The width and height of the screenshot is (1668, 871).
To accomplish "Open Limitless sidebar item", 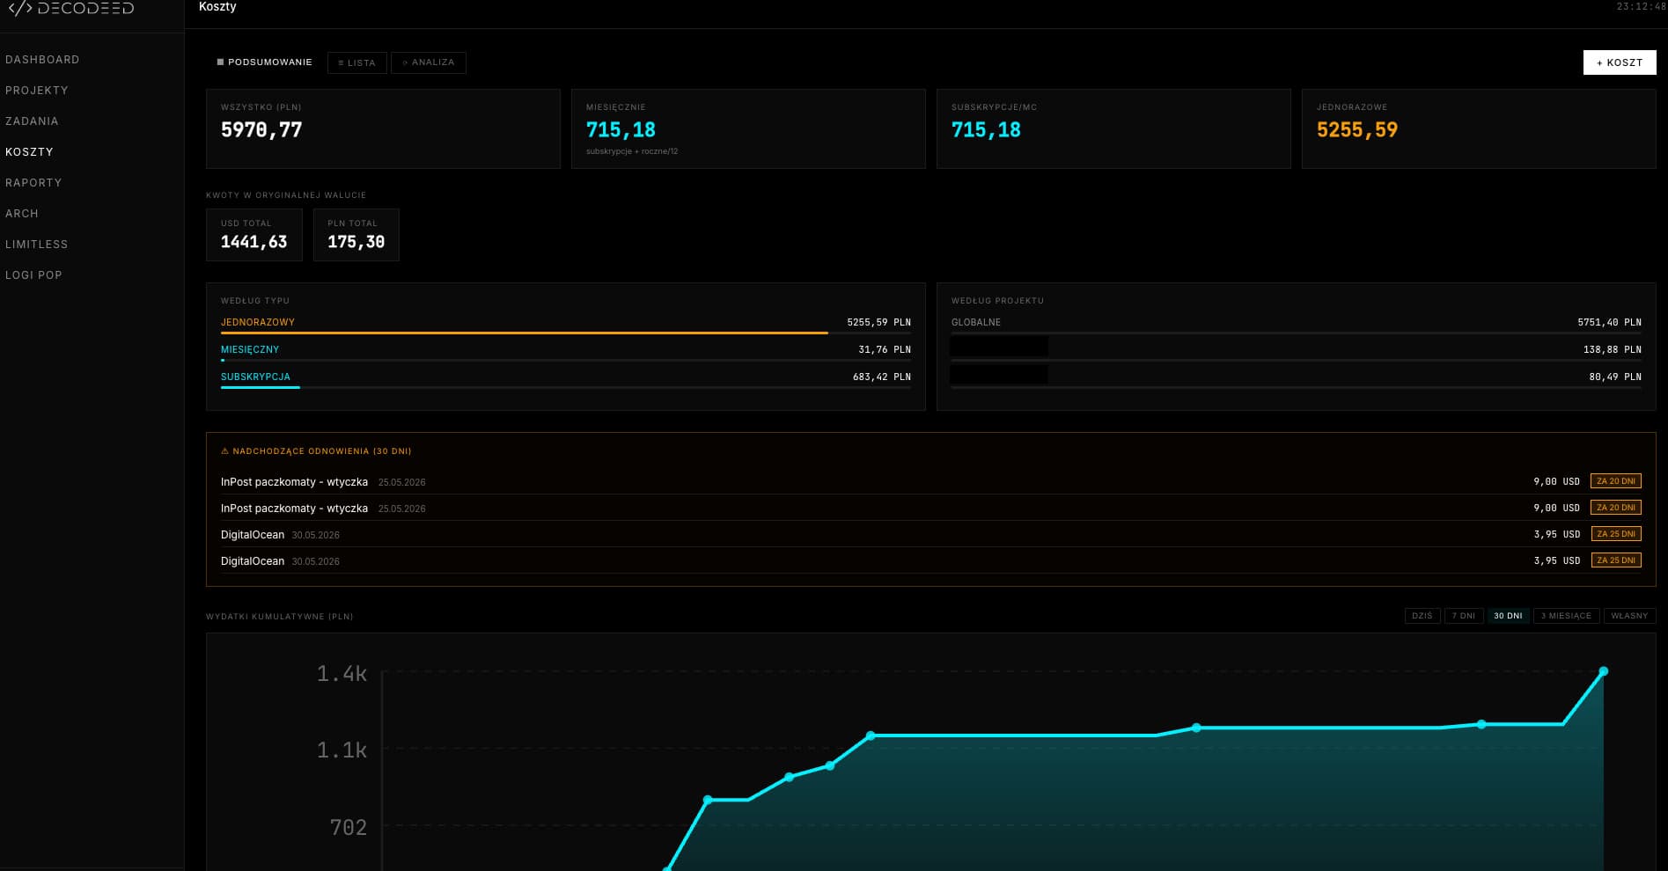I will tap(36, 245).
